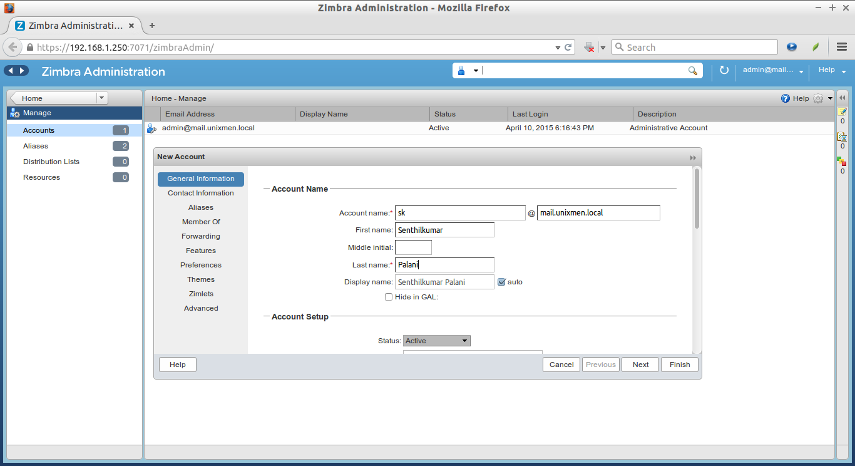Close the Zimbra Administration browser tab
Viewport: 855px width, 466px height.
[131, 26]
